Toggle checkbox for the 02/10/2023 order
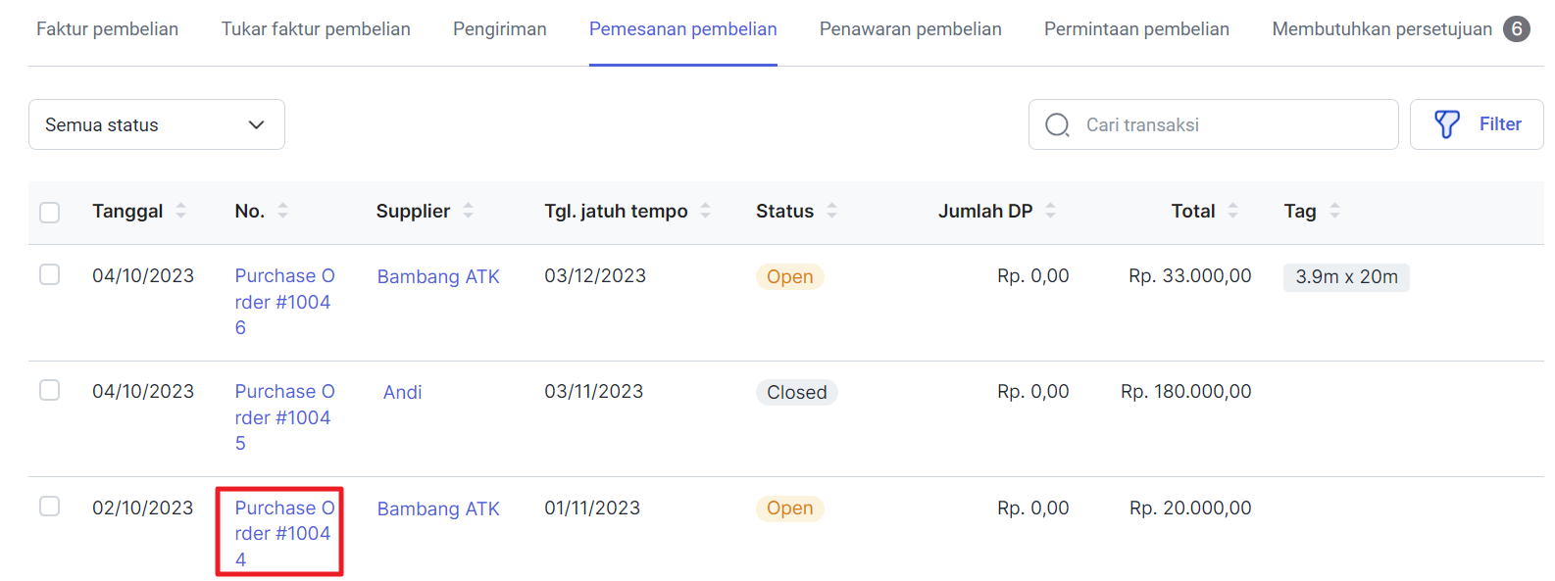This screenshot has width=1555, height=581. pos(50,506)
